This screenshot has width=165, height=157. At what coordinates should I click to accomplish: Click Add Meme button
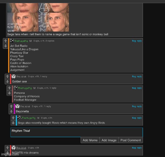(x=90, y=140)
